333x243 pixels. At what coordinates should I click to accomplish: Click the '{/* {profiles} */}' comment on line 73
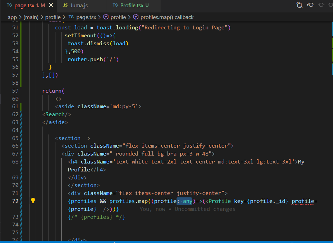97,217
